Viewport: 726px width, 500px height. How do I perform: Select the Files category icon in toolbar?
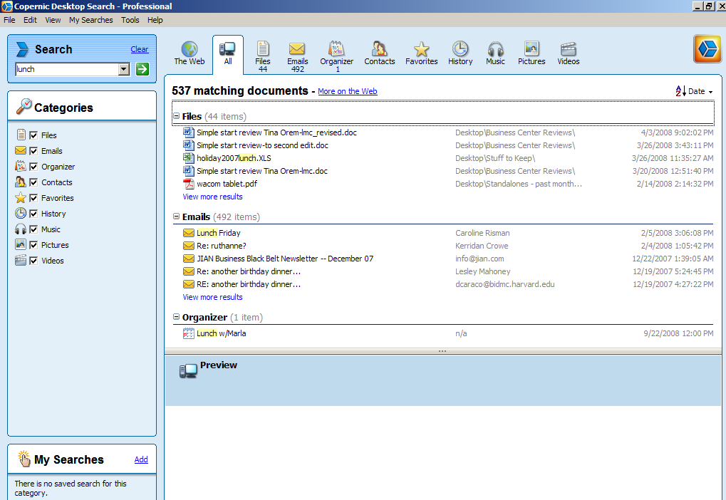262,48
